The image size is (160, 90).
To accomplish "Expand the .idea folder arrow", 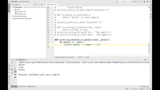I will [13, 9].
